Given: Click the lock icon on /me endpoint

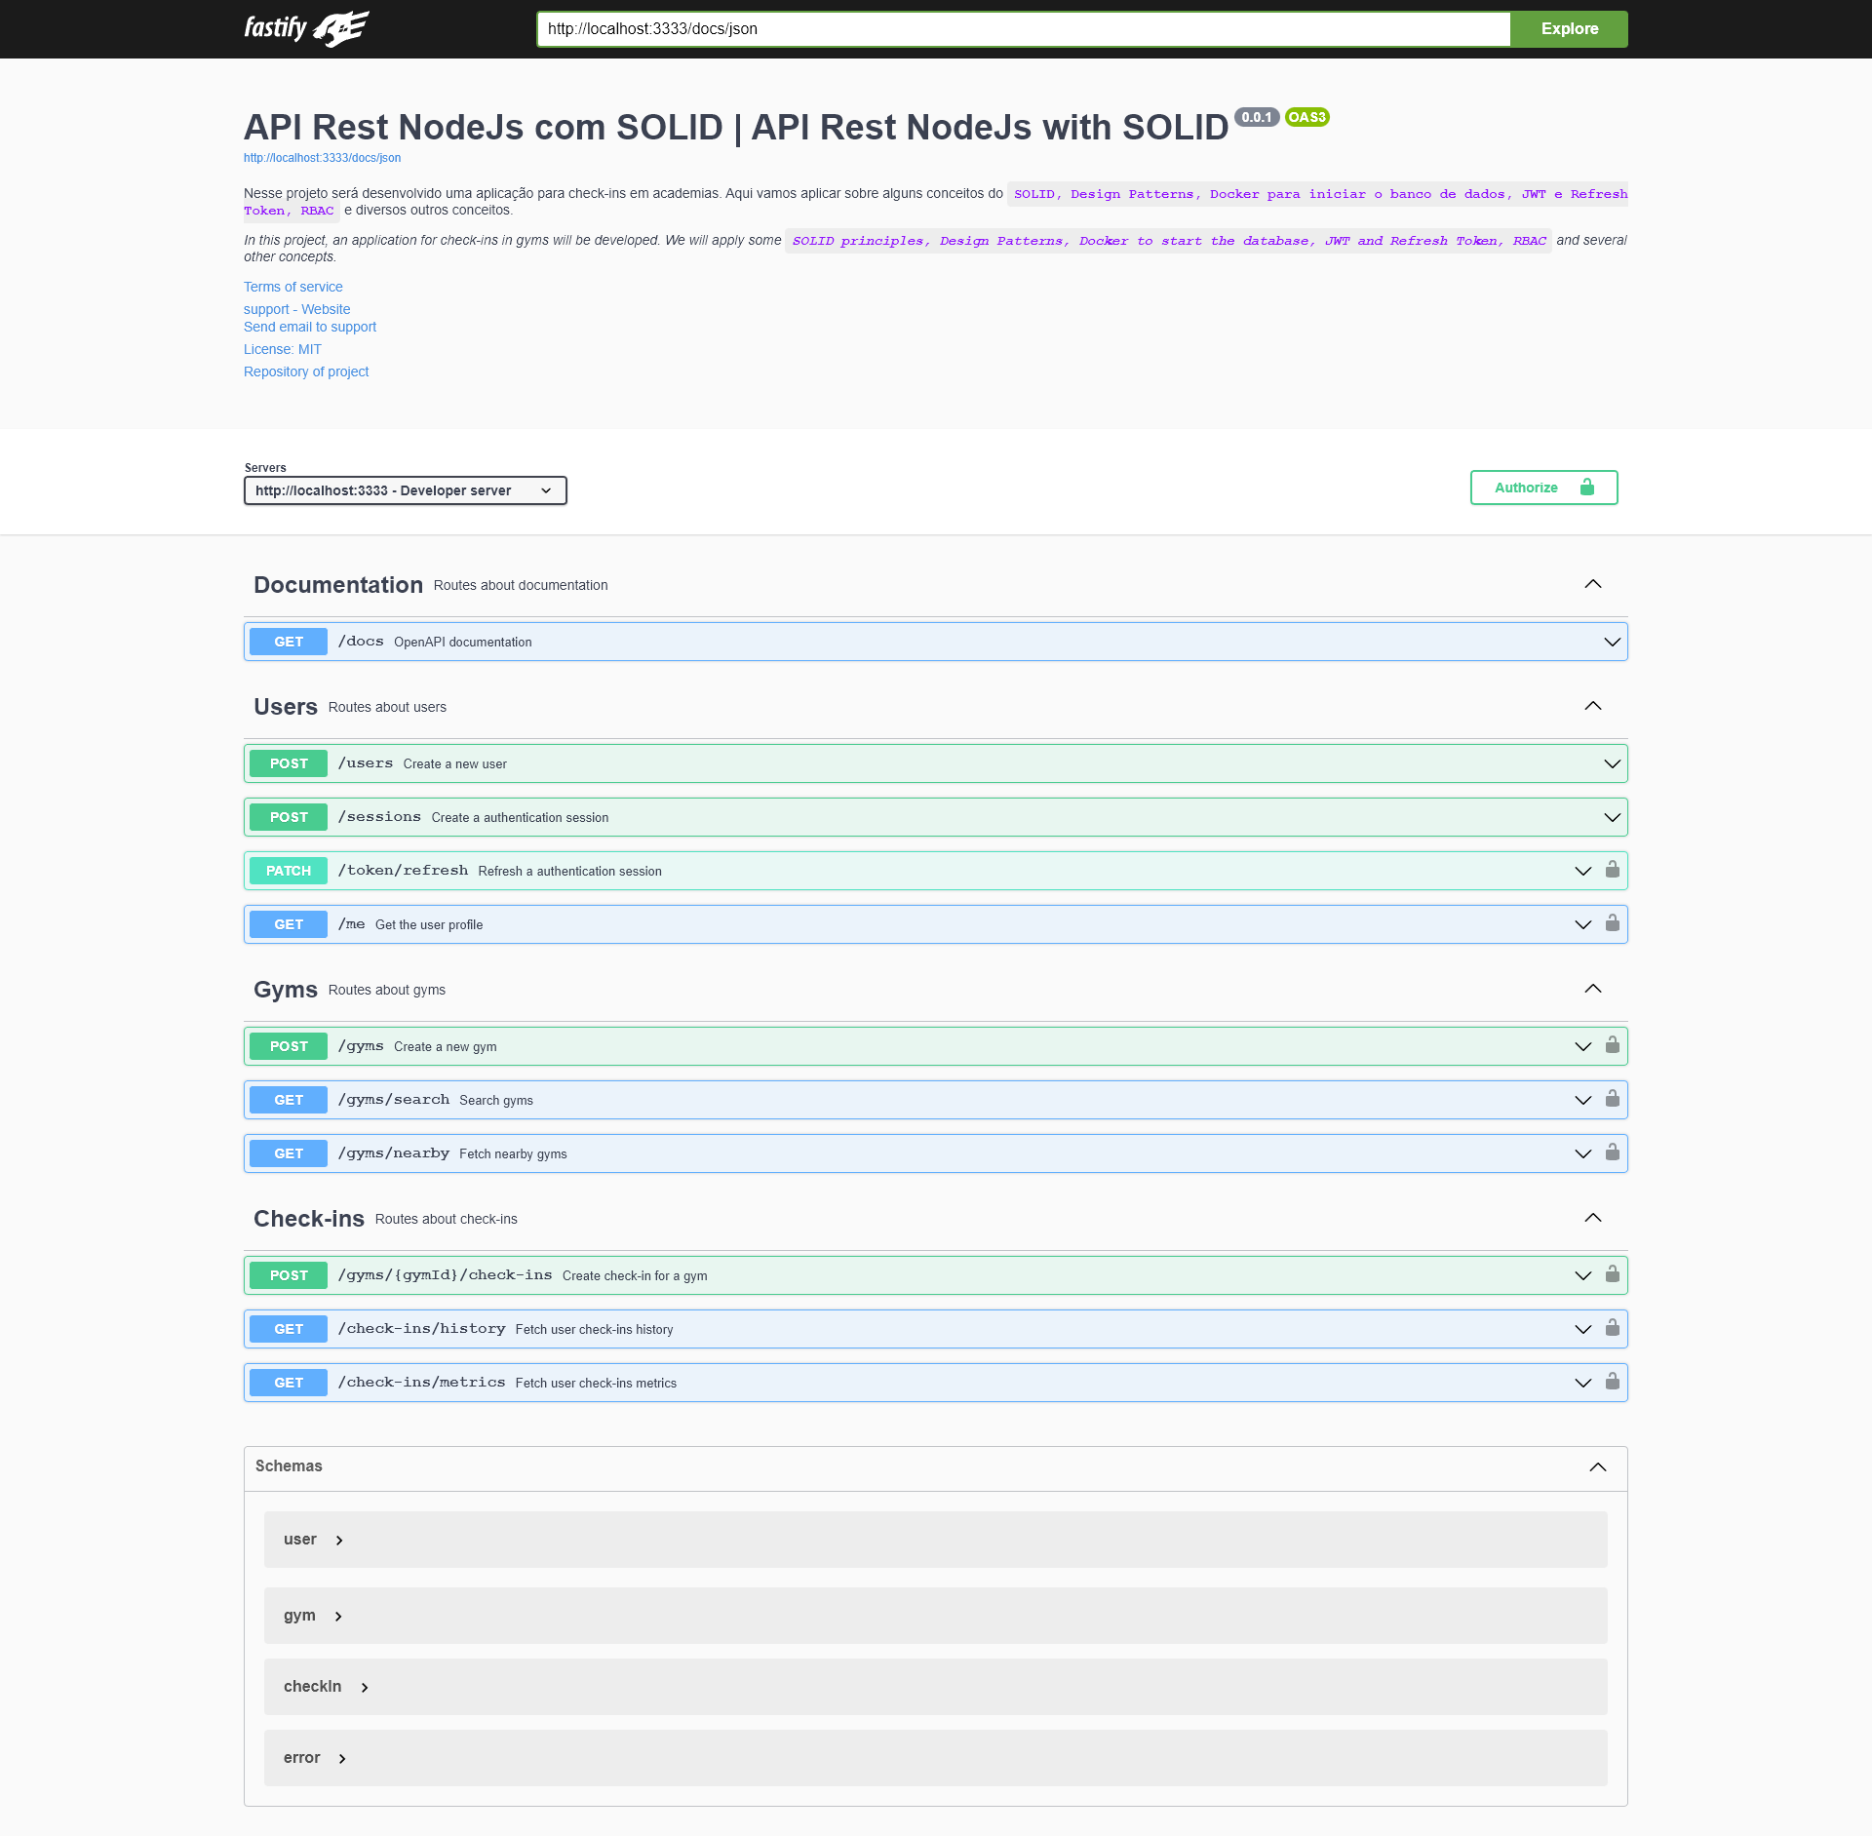Looking at the screenshot, I should pyautogui.click(x=1613, y=923).
